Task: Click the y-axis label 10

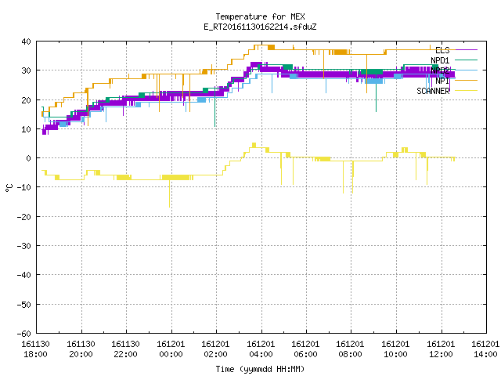Action: [26, 129]
